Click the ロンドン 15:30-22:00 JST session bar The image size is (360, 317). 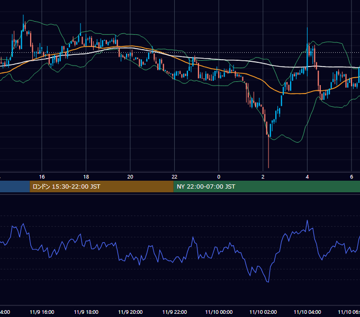(x=102, y=187)
